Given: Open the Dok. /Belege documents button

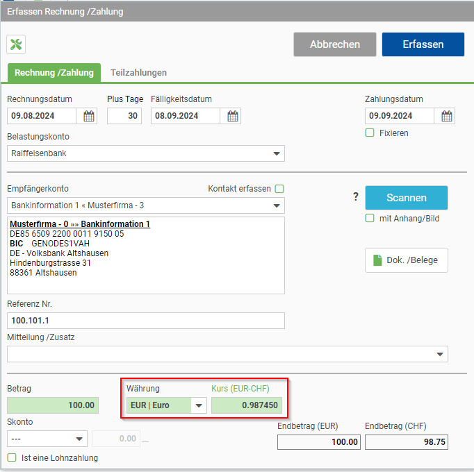Looking at the screenshot, I should click(x=407, y=260).
